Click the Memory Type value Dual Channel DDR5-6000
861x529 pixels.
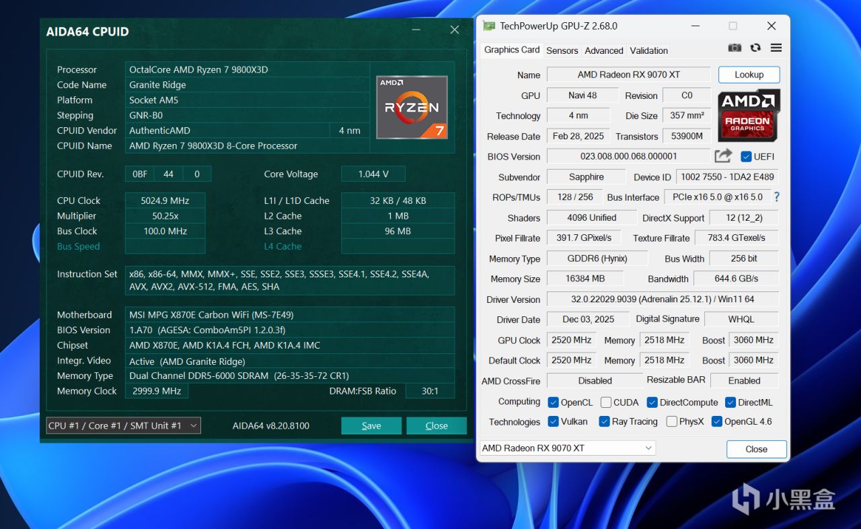(290, 376)
